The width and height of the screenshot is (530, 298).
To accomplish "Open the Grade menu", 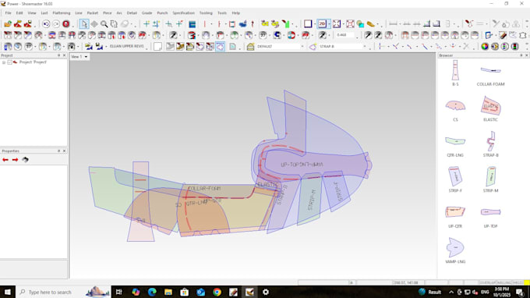I will point(147,12).
